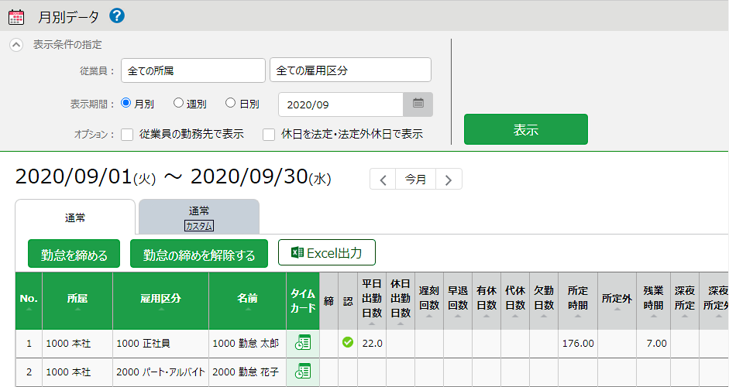
Task: Open the date picker calendar icon
Action: click(x=418, y=104)
